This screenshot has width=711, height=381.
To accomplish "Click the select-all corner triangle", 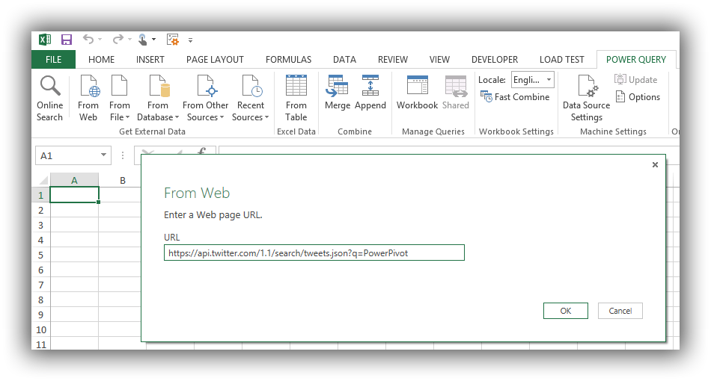I will [x=43, y=180].
